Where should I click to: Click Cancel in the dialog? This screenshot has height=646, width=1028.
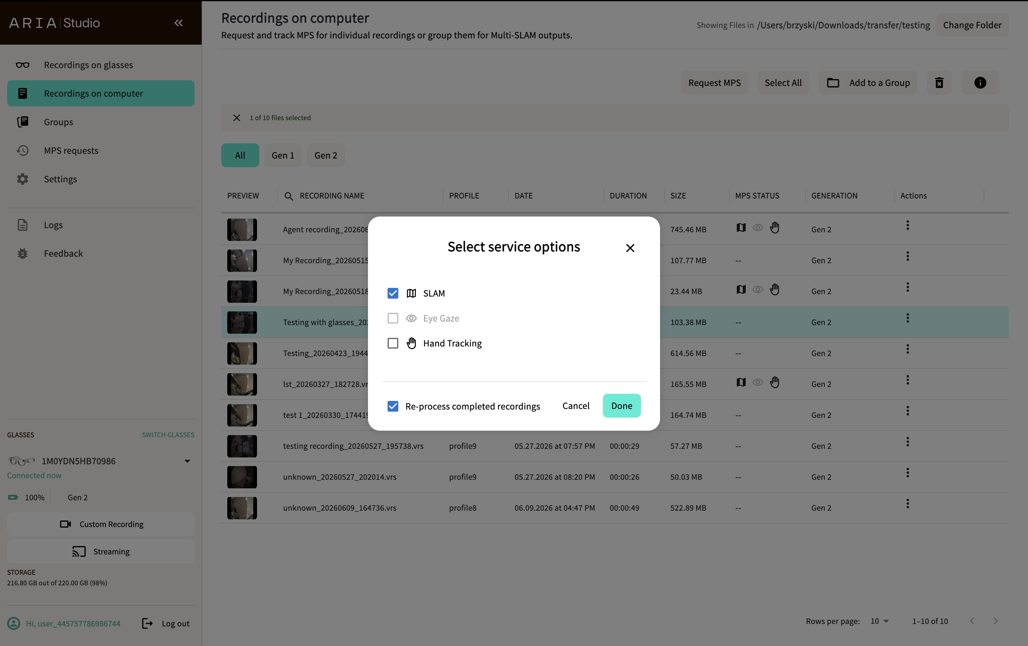tap(576, 406)
